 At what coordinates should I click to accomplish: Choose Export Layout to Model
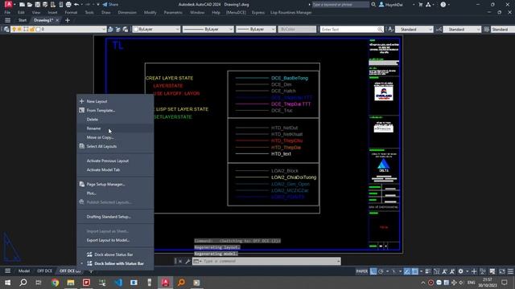coord(115,240)
